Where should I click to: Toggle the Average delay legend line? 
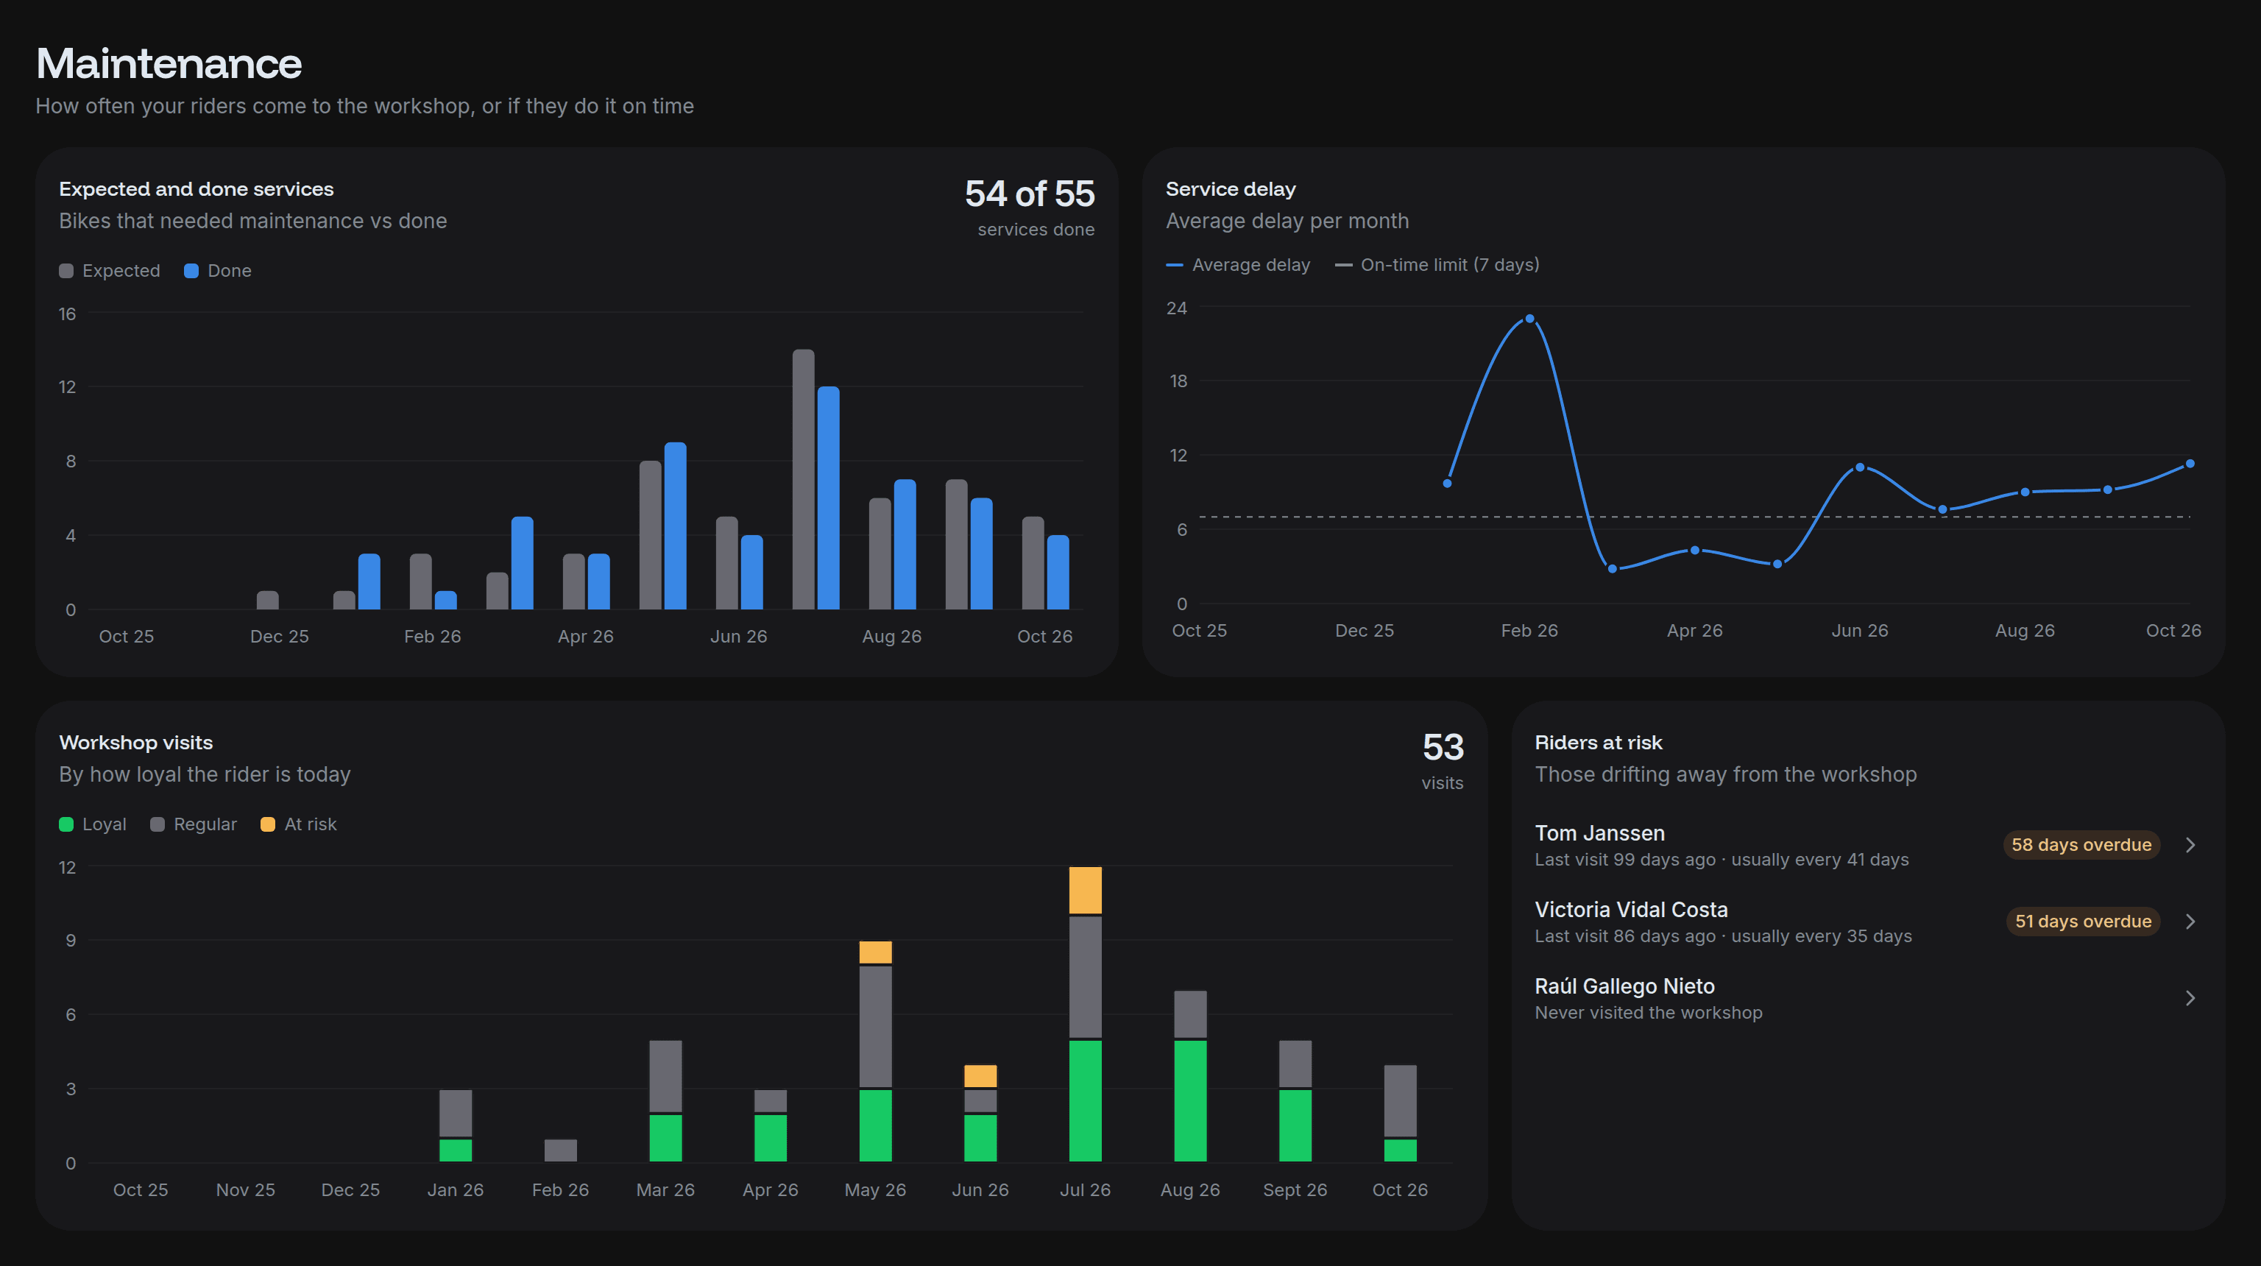[1175, 264]
